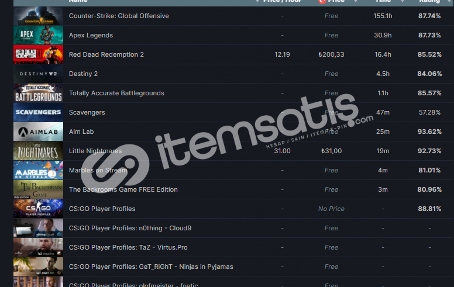This screenshot has width=454, height=287.
Task: Select the 87.74% rating value
Action: coord(429,16)
